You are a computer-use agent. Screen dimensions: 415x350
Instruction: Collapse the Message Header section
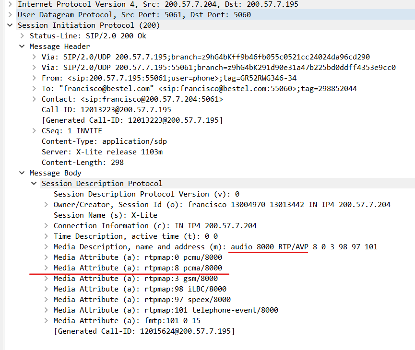22,47
